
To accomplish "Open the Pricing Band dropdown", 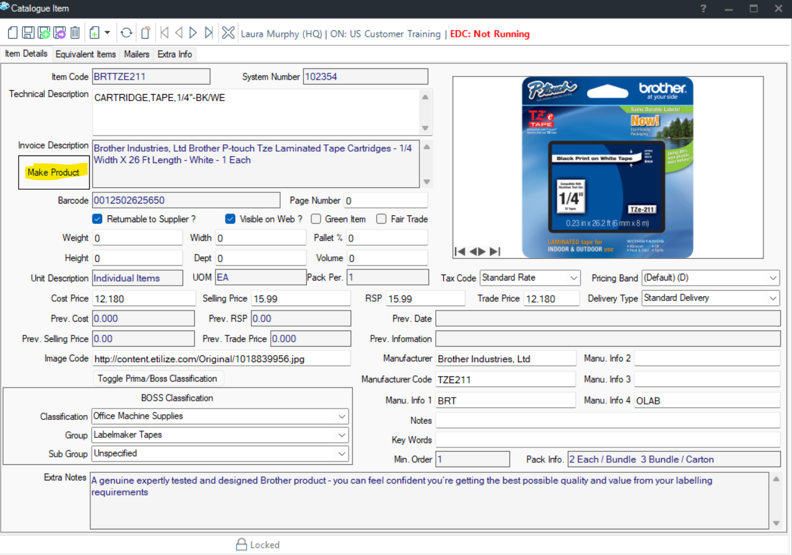I will pos(710,277).
